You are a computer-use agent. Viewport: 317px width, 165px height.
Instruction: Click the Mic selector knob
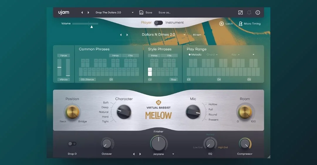pyautogui.click(x=193, y=112)
